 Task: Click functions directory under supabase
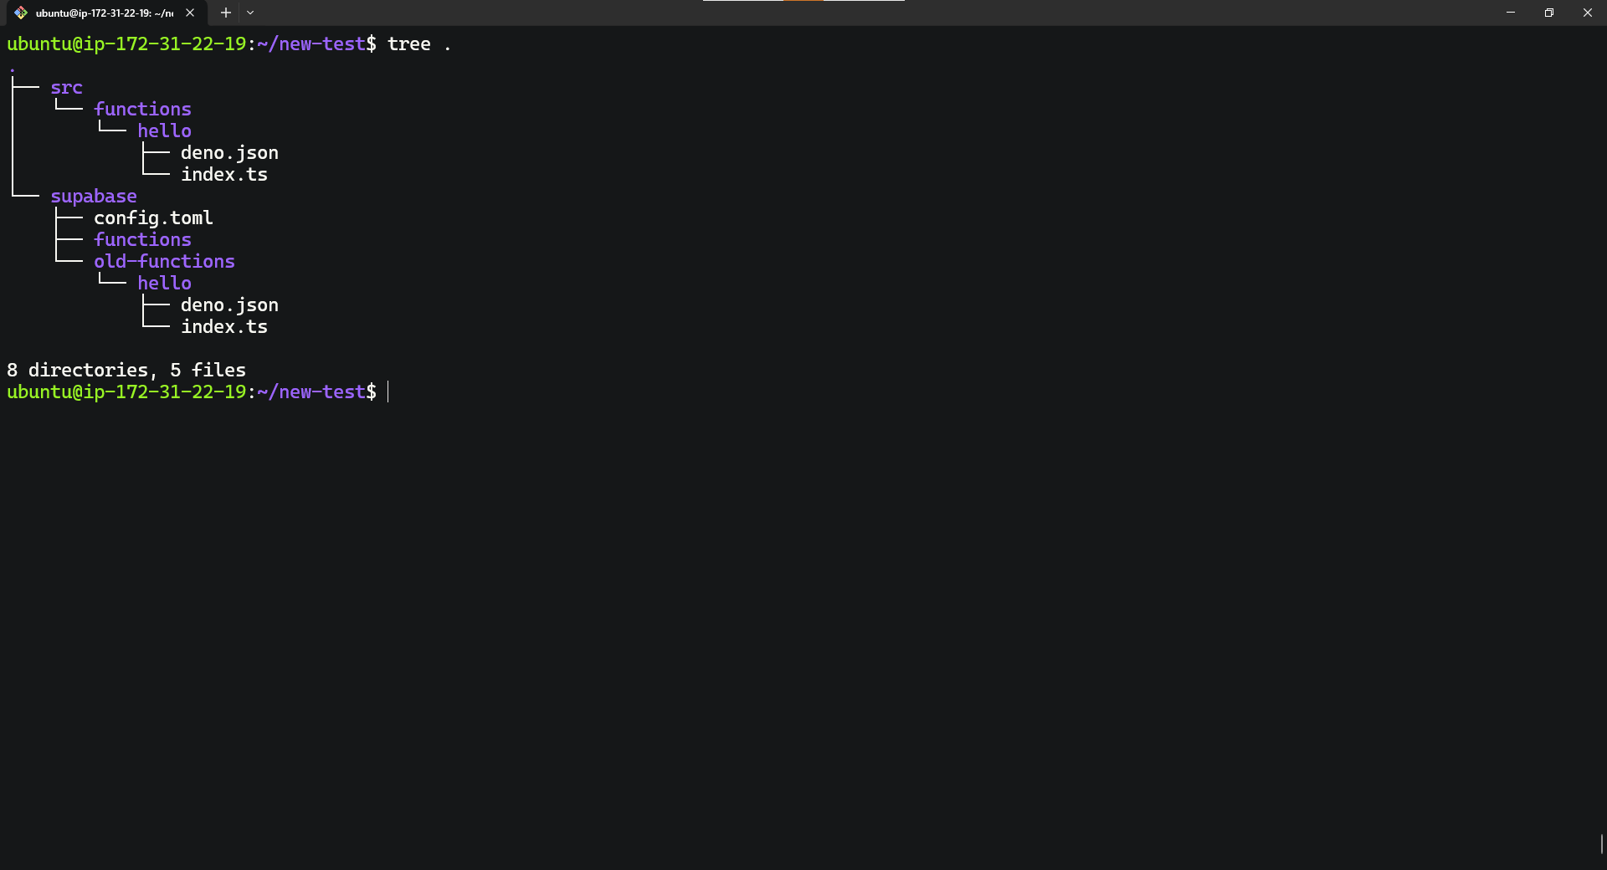[142, 240]
